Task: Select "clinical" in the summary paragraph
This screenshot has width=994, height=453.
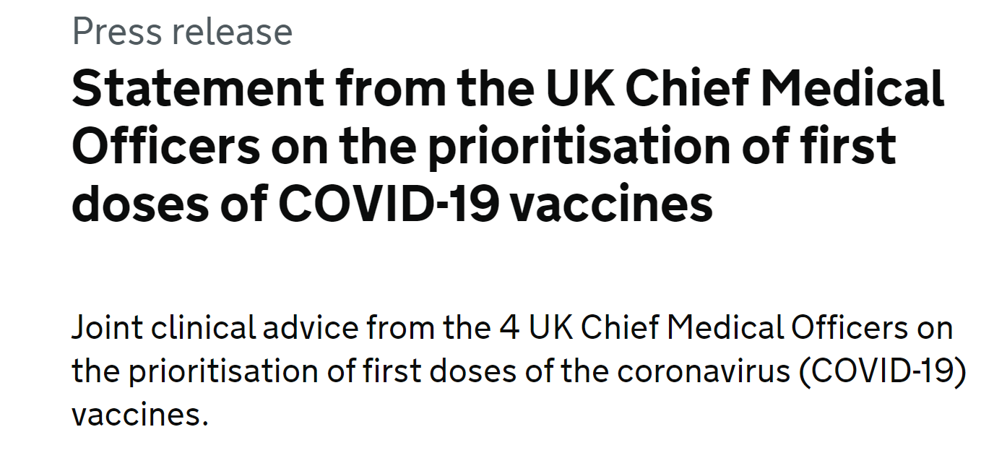Action: click(x=204, y=329)
